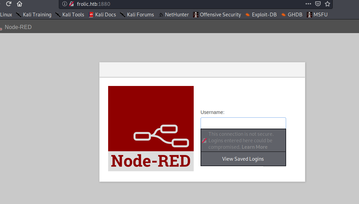359x204 pixels.
Task: Go to the browser home page
Action: tap(20, 4)
